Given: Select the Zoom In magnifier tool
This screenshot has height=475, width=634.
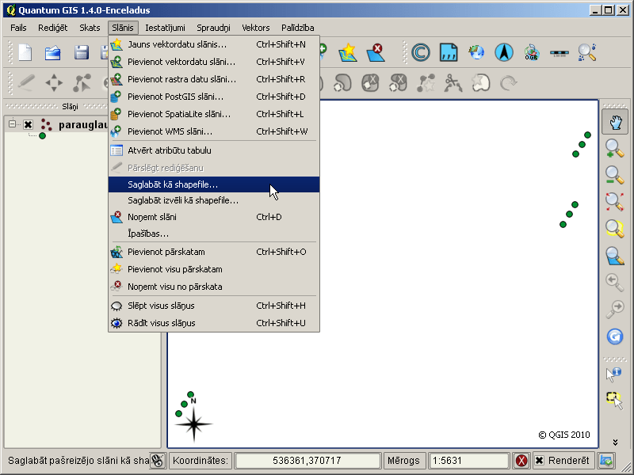Looking at the screenshot, I should [x=615, y=148].
